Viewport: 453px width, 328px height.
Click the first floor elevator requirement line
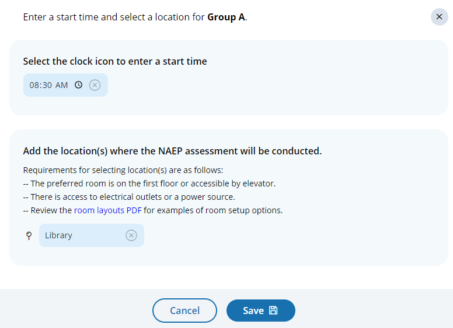149,184
